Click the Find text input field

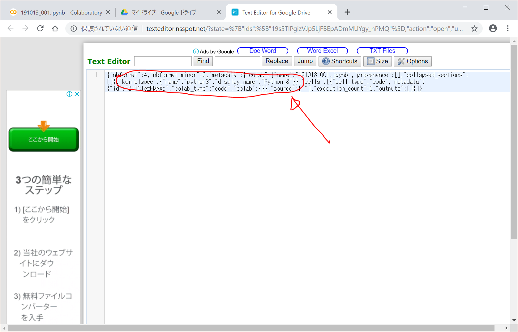click(x=163, y=61)
